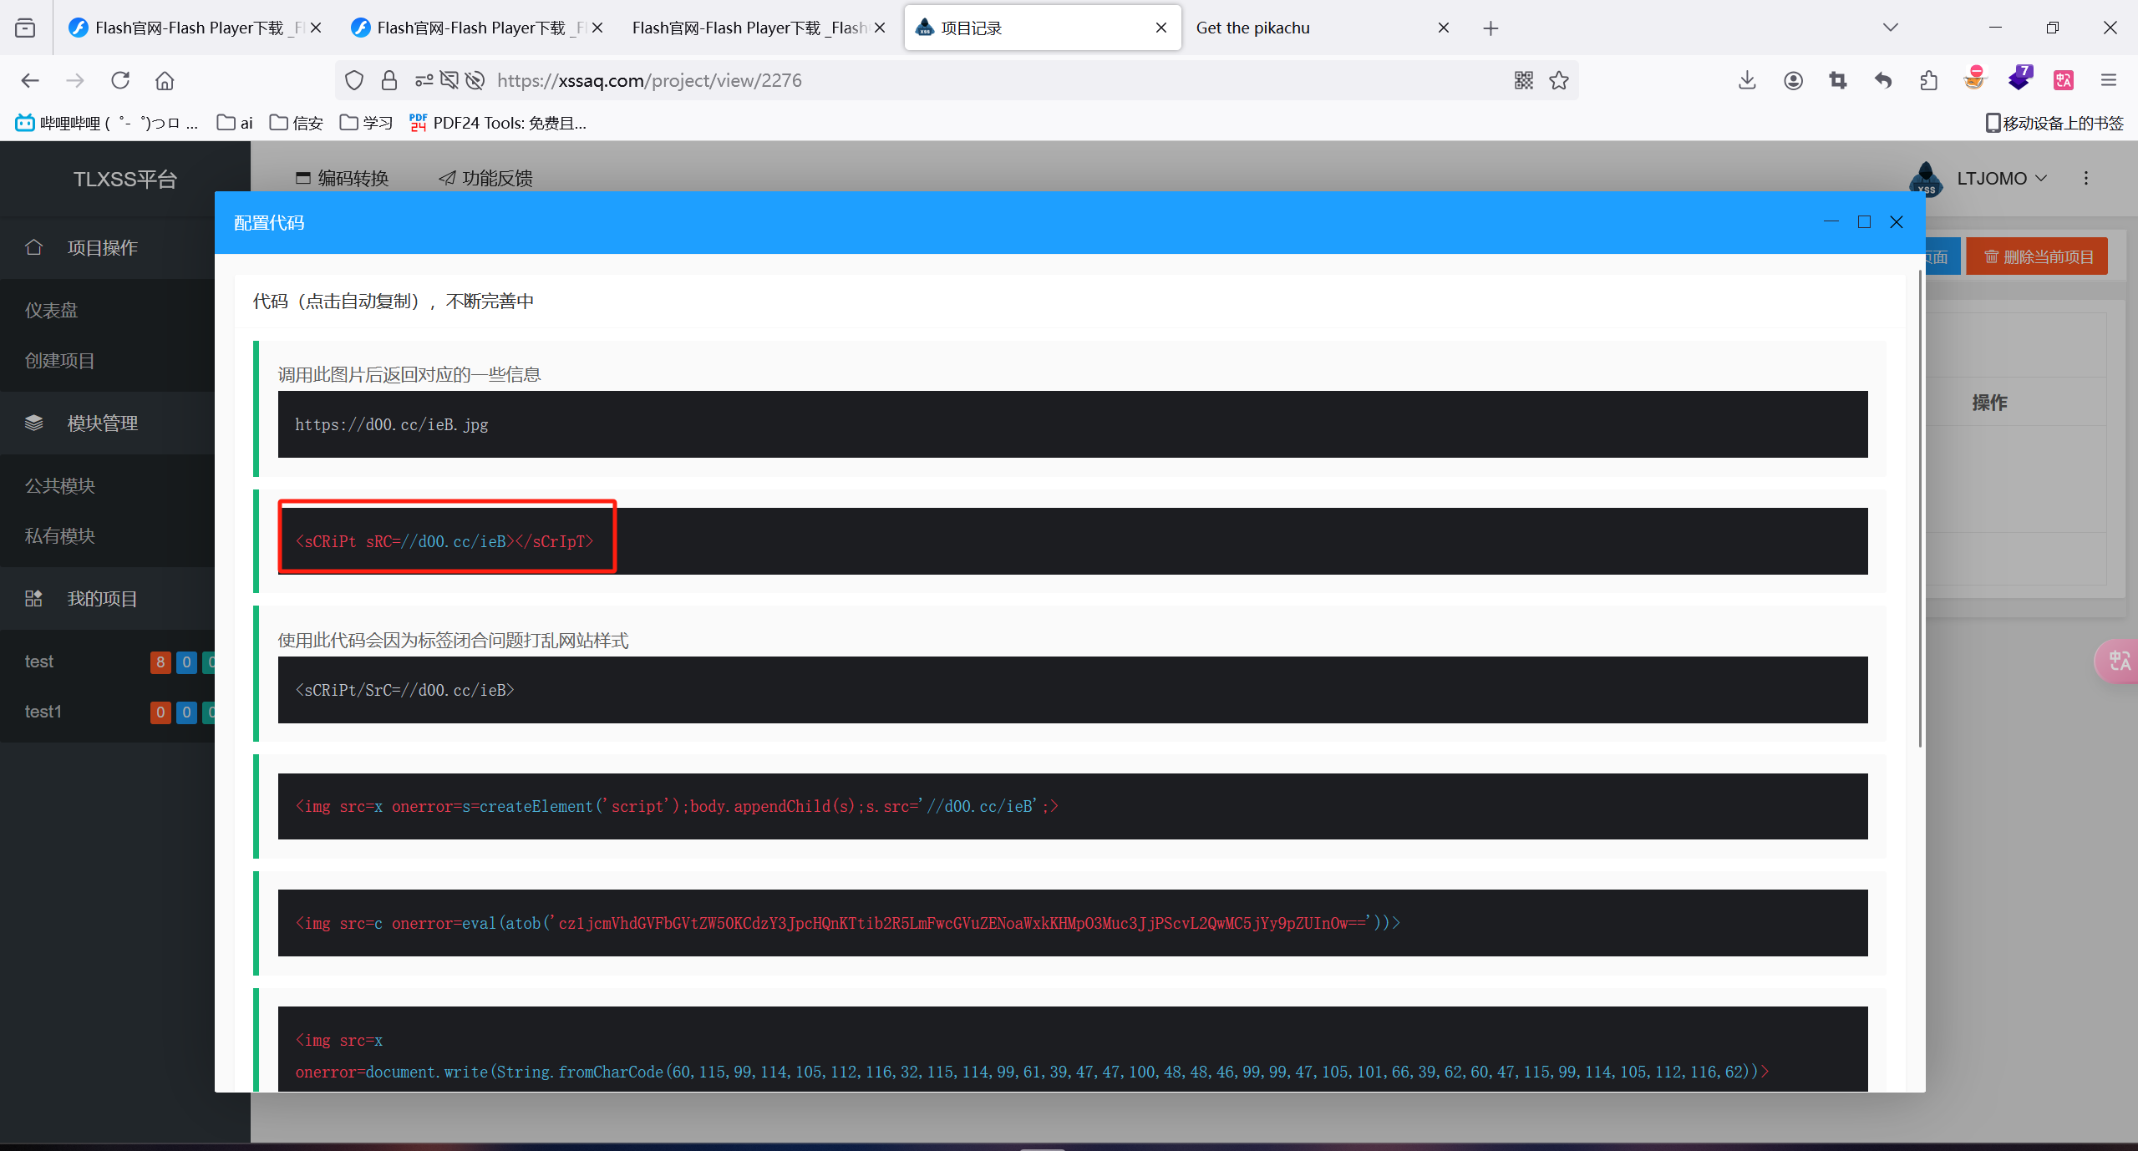This screenshot has width=2138, height=1151.
Task: Open the extensions puzzle icon
Action: click(x=1928, y=80)
